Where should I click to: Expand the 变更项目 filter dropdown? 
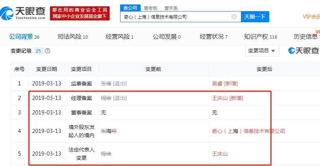pyautogui.click(x=262, y=51)
